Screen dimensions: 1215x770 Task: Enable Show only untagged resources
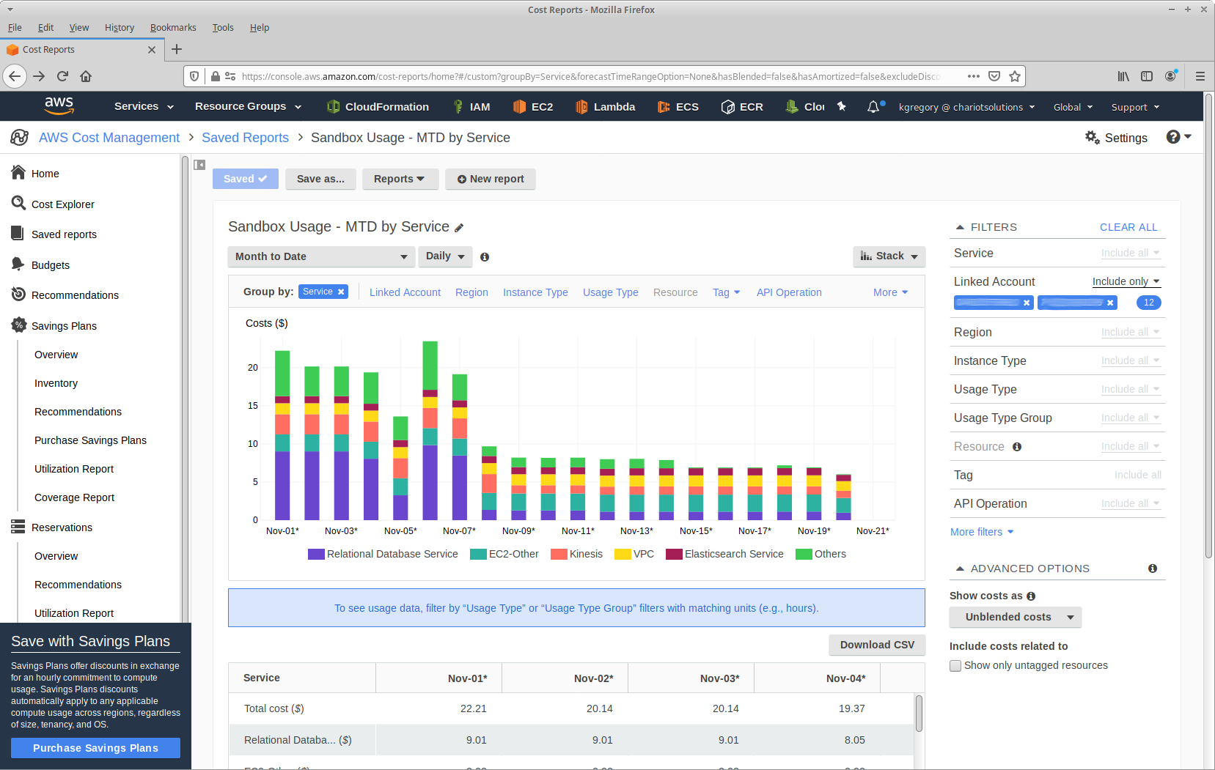[955, 665]
